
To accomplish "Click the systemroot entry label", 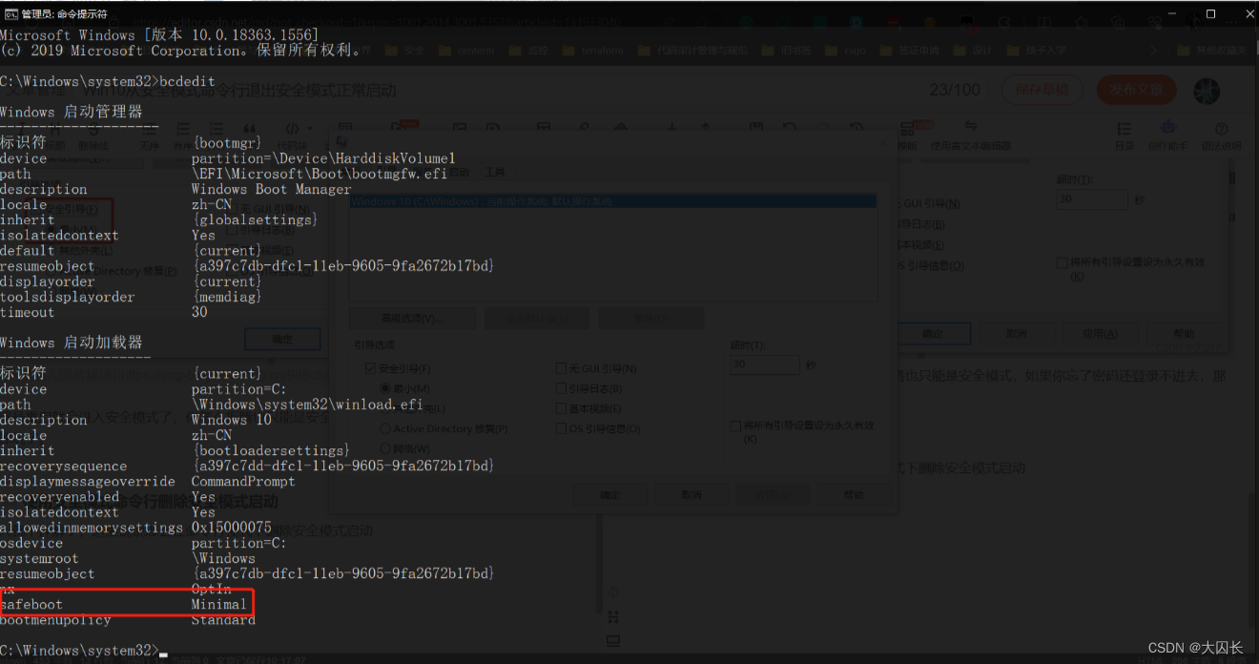I will click(x=40, y=558).
